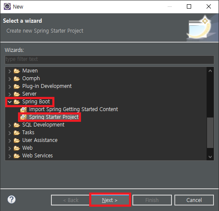Expand the Oomph category
Screen dimensions: 219x211
click(9, 79)
